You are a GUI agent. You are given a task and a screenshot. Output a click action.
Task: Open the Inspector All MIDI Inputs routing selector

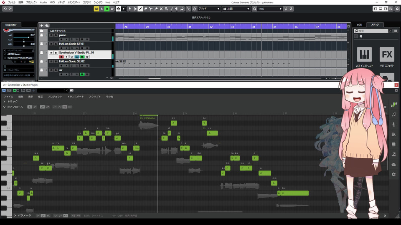point(19,54)
